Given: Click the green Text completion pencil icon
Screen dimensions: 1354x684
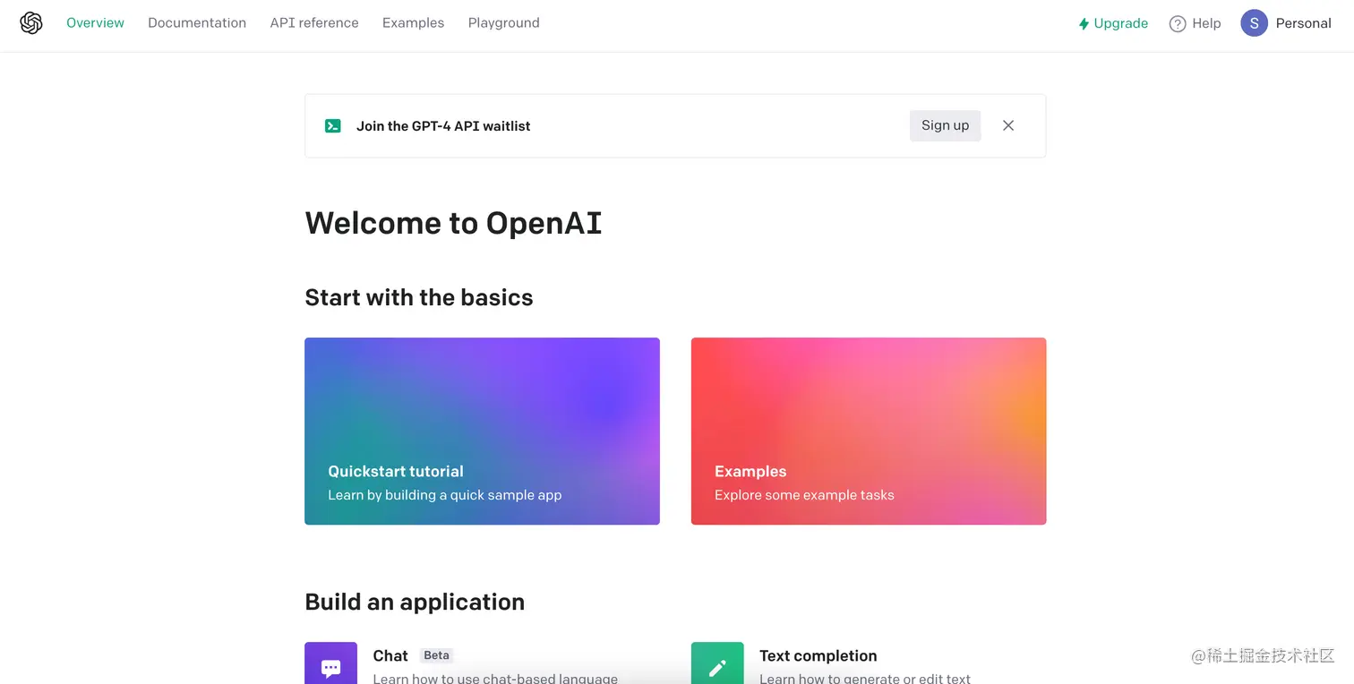Looking at the screenshot, I should [x=717, y=663].
